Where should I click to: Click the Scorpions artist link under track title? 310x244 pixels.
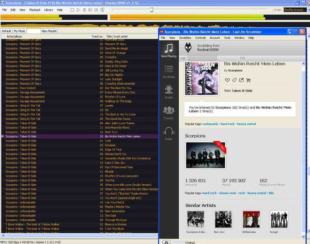[235, 70]
